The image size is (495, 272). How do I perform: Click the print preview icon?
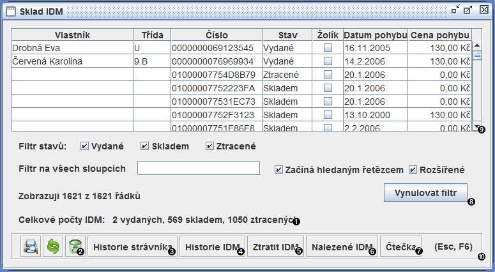29,246
